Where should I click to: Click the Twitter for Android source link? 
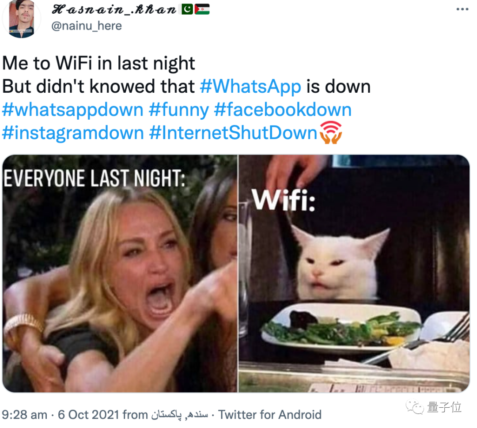tap(270, 415)
